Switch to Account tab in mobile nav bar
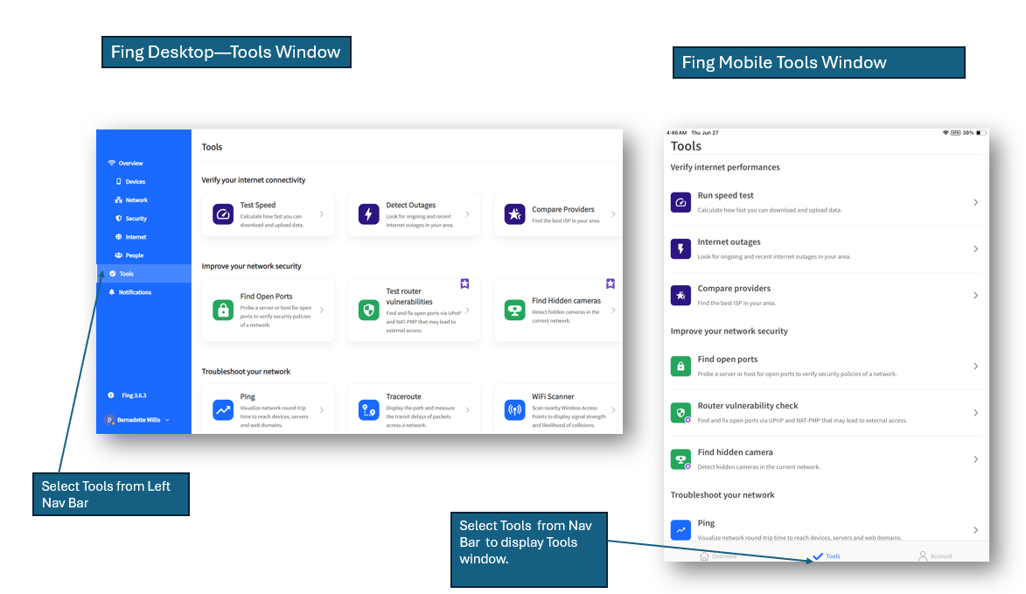1026x594 pixels. 934,556
